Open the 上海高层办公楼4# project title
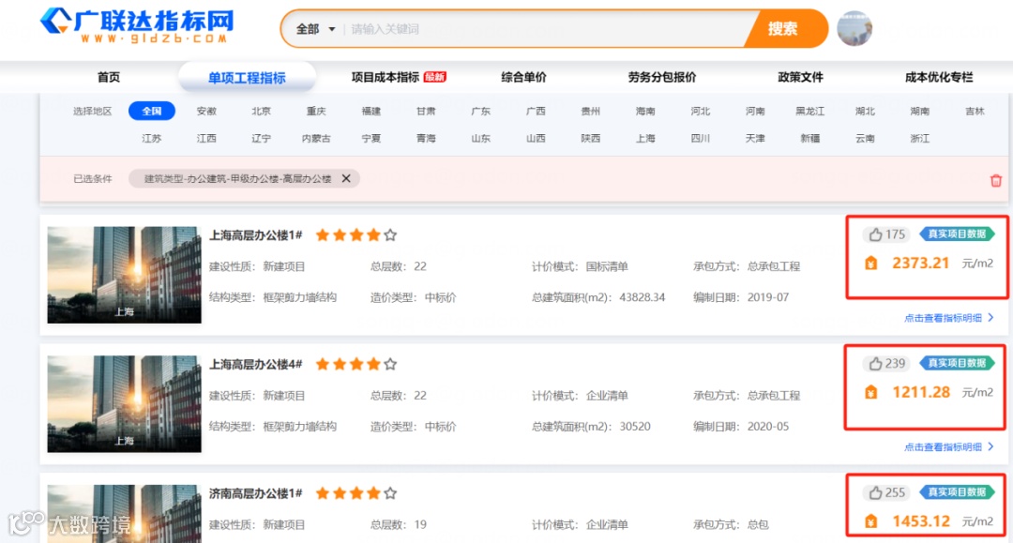This screenshot has width=1013, height=543. click(256, 364)
